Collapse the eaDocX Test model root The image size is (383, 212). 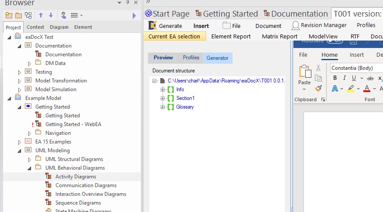tap(9, 38)
